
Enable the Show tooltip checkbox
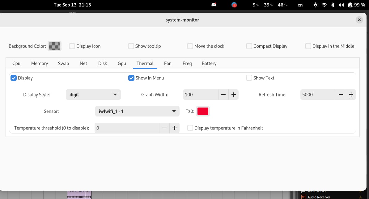(131, 46)
